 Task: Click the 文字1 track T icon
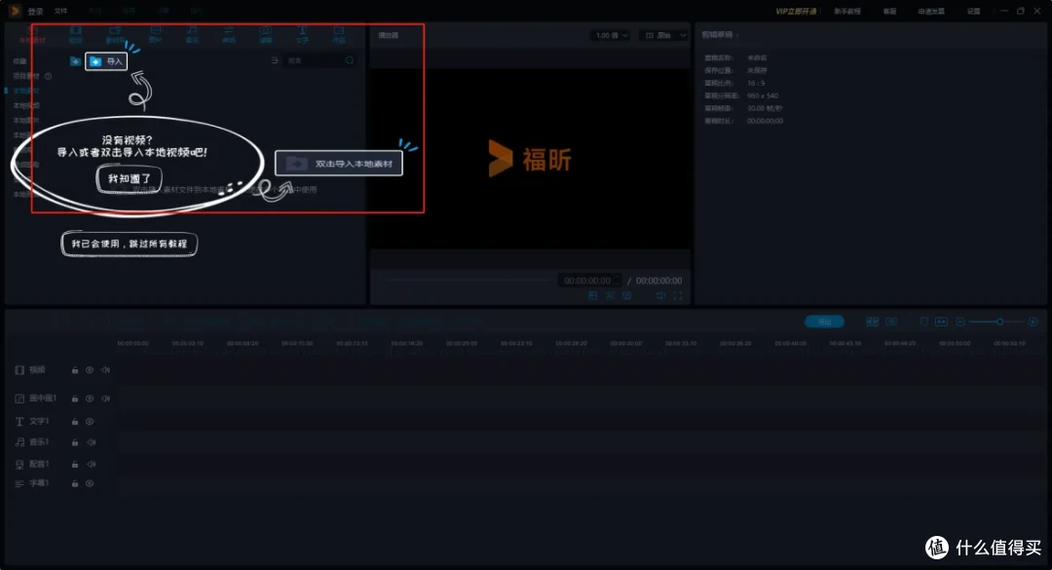coord(19,422)
